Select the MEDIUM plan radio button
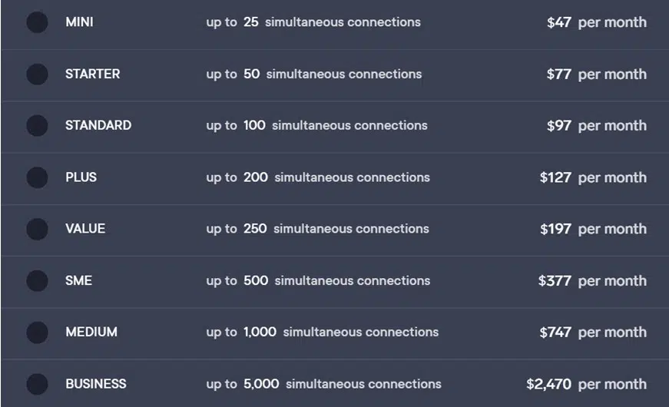This screenshot has height=407, width=669. coord(37,333)
